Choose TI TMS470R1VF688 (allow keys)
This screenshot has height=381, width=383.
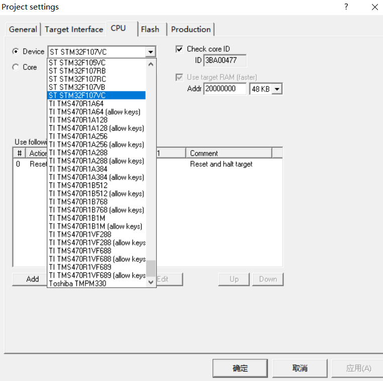coord(97,259)
